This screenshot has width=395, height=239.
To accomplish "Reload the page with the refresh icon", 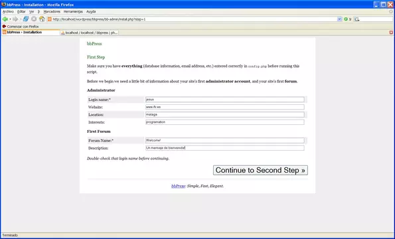I will [x=26, y=19].
